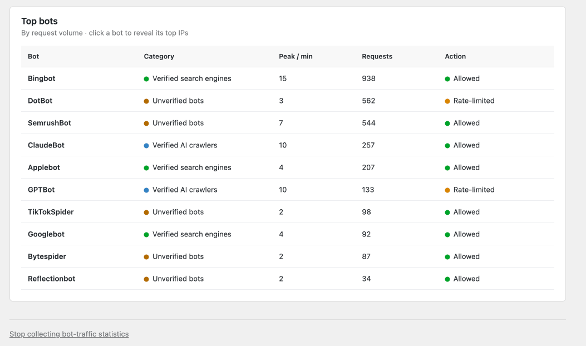Click Bytespider's peak per minute value 2
The image size is (586, 346).
coord(281,256)
